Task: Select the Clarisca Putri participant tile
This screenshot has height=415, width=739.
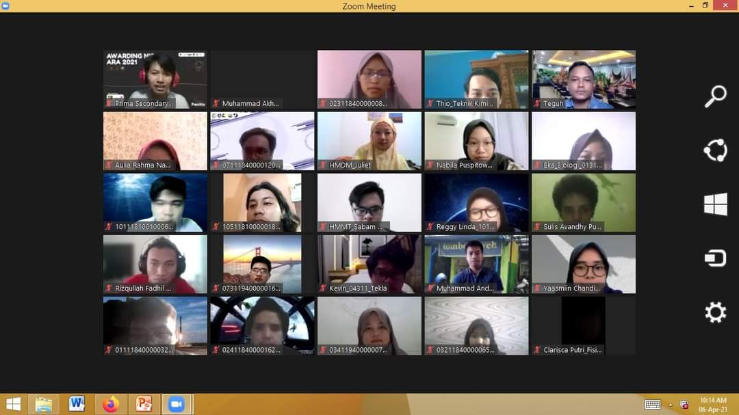Action: [584, 325]
